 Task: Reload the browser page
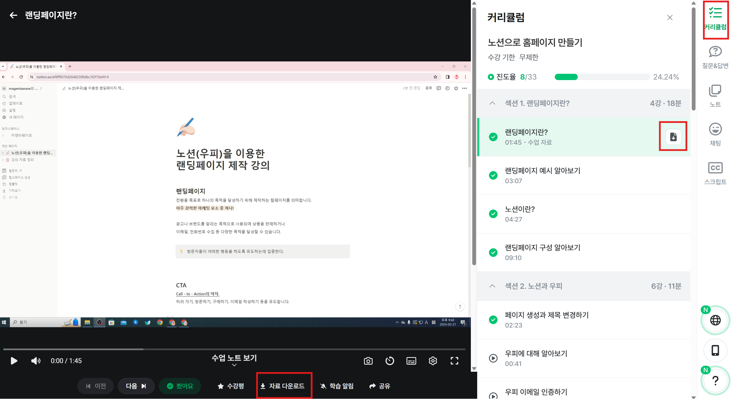(21, 77)
